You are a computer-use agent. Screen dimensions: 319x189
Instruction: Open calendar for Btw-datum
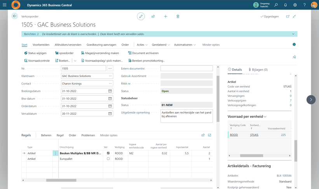[110, 98]
